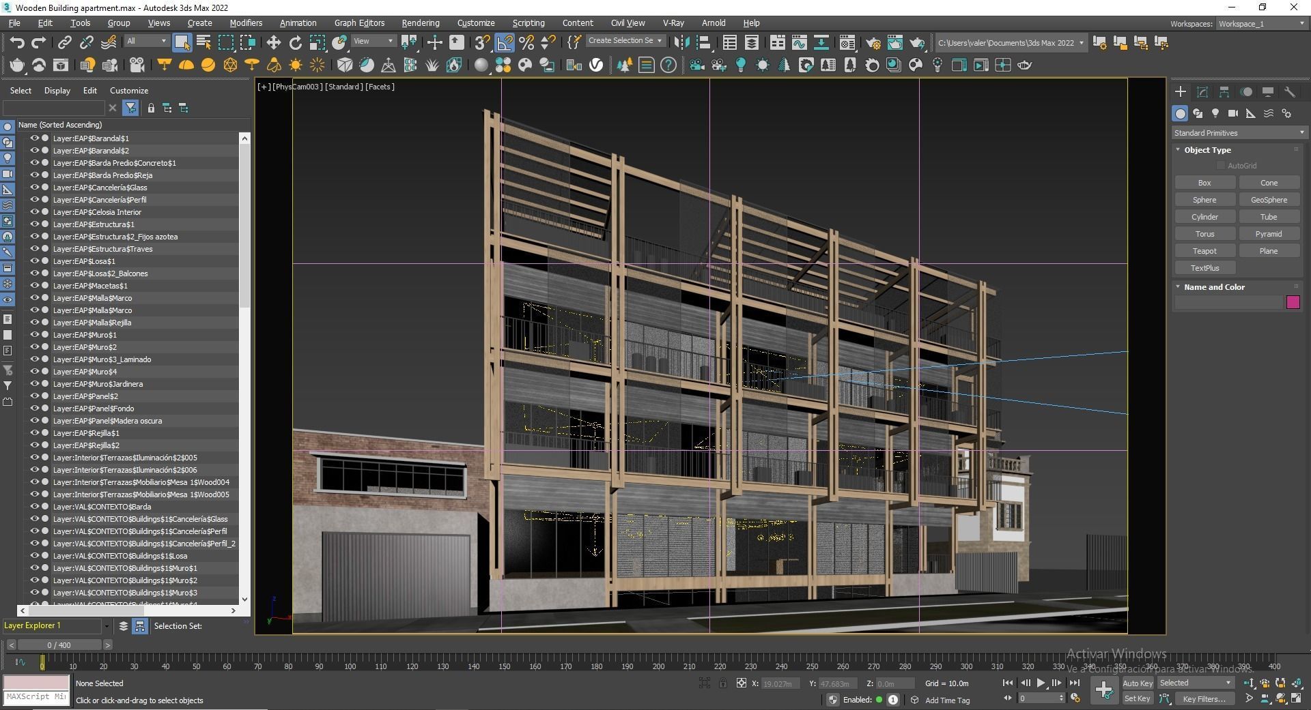Click the Play Animation button

(1041, 683)
